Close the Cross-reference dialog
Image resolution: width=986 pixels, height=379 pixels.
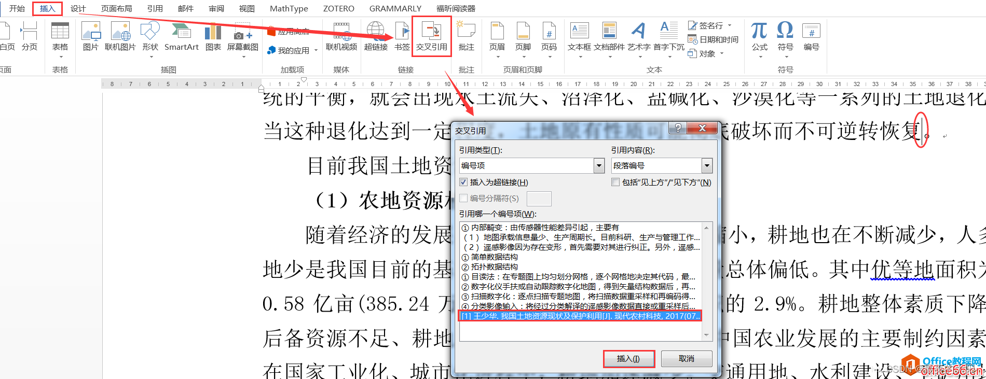pyautogui.click(x=702, y=128)
